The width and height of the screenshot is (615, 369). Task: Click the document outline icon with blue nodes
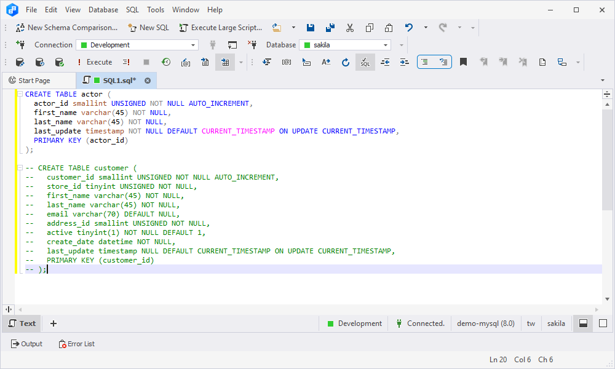562,62
